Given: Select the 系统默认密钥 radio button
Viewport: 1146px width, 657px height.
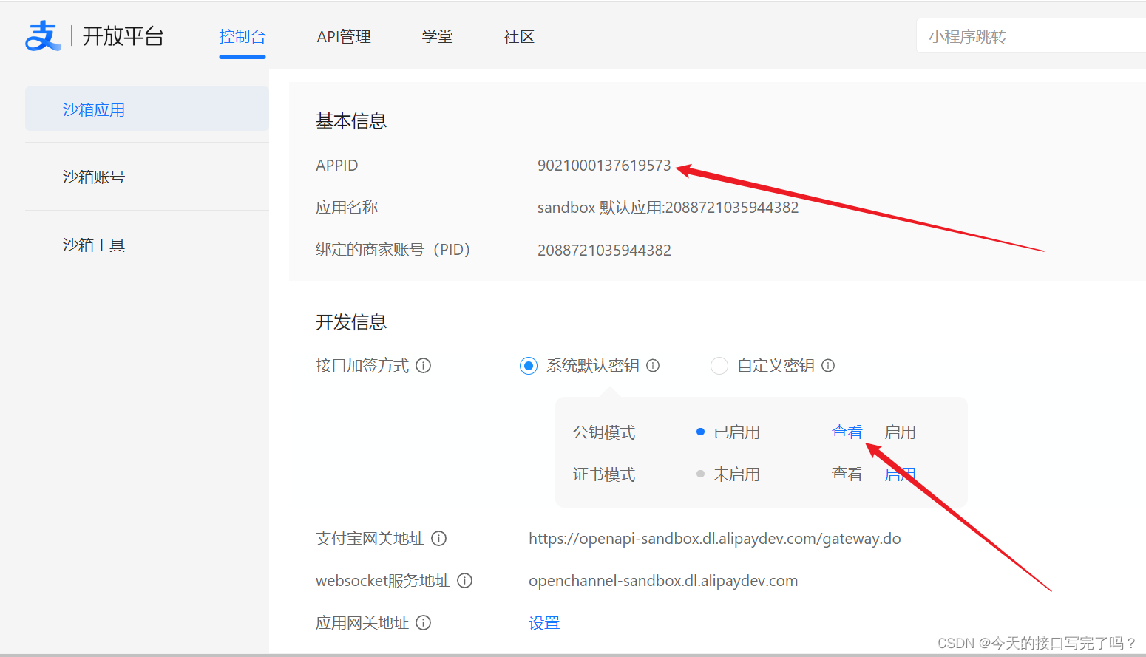Looking at the screenshot, I should [x=529, y=365].
